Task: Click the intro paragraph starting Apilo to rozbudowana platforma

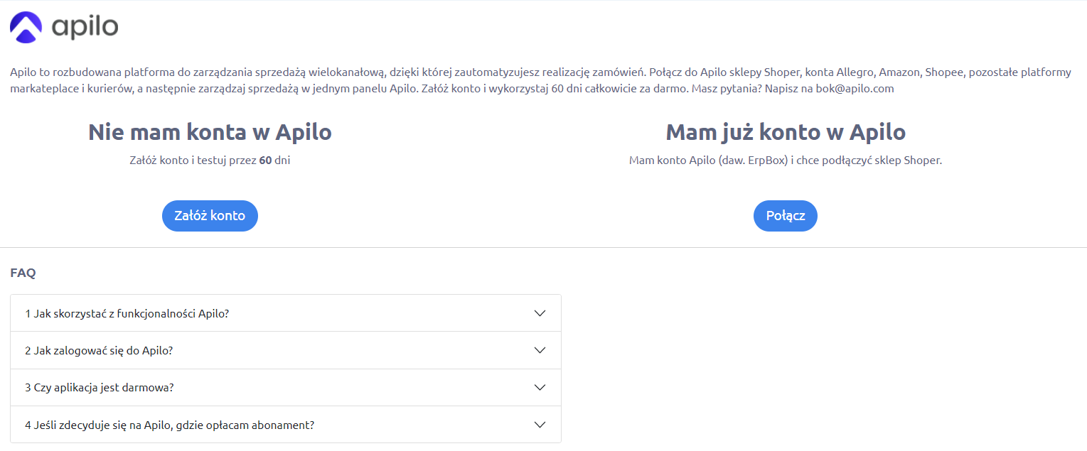Action: click(541, 81)
